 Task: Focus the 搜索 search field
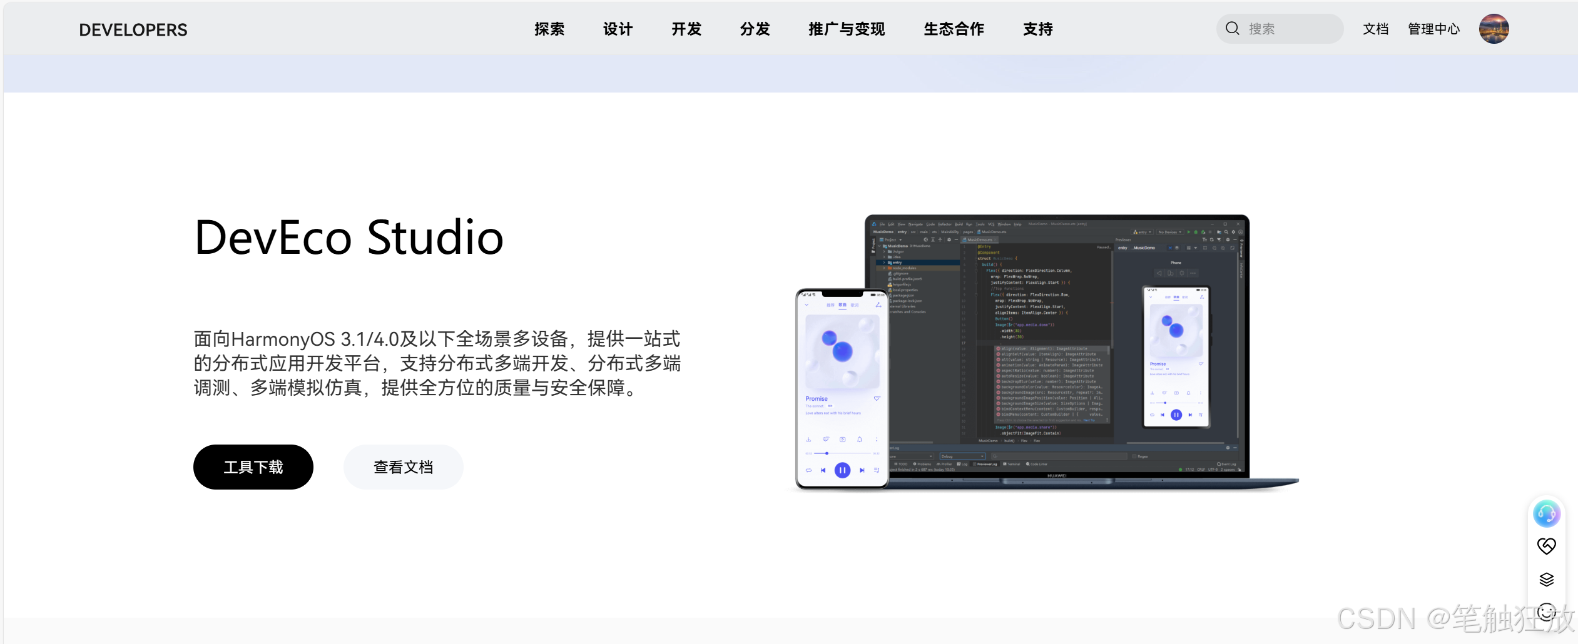tap(1280, 29)
